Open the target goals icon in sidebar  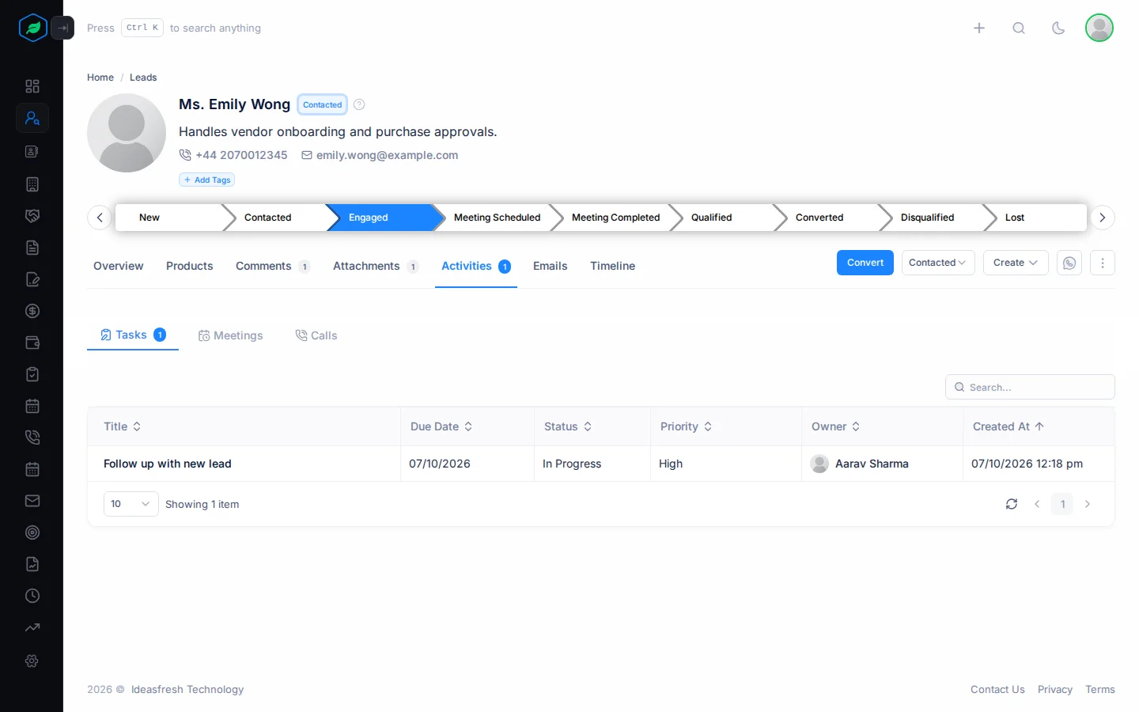click(x=32, y=532)
